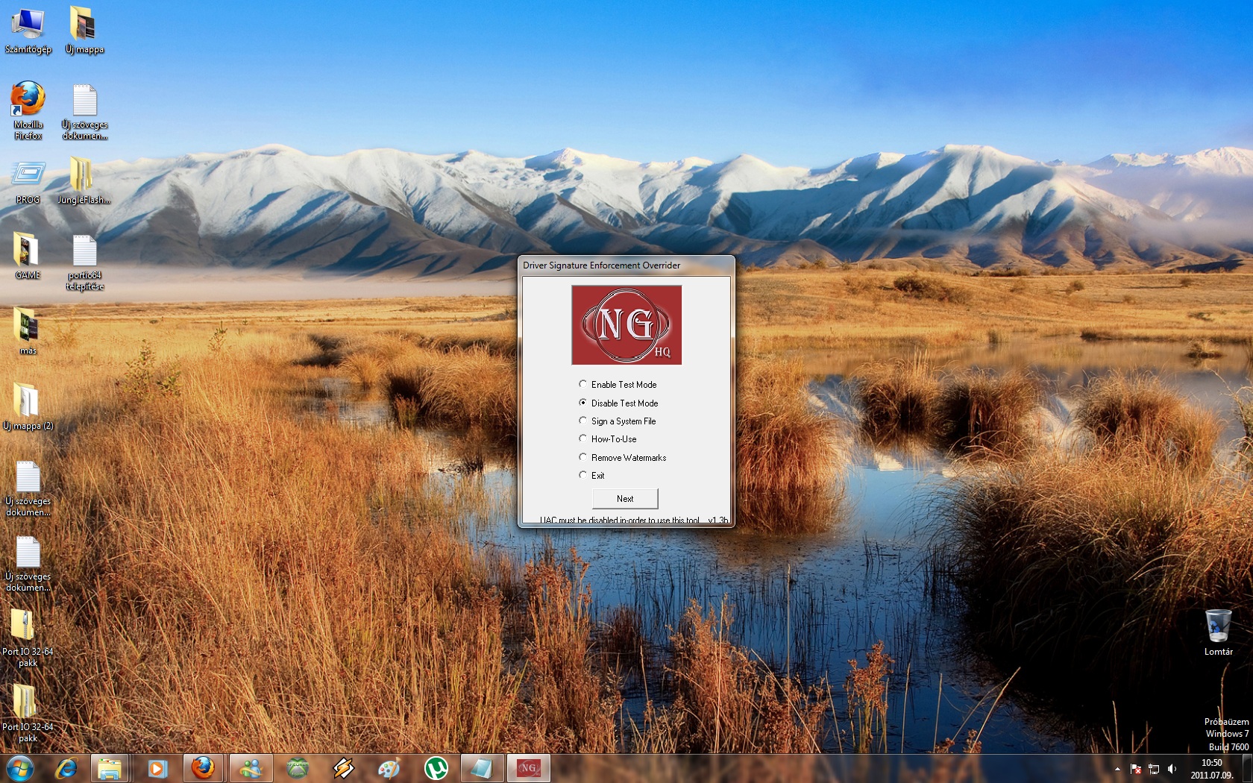The width and height of the screenshot is (1253, 783).
Task: Click the NG HQ logo image
Action: pos(626,325)
